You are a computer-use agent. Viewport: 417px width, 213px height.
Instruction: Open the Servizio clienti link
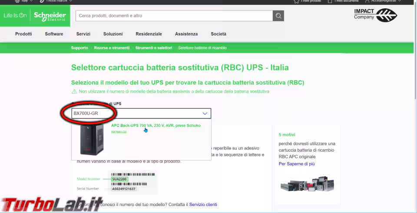(x=203, y=204)
